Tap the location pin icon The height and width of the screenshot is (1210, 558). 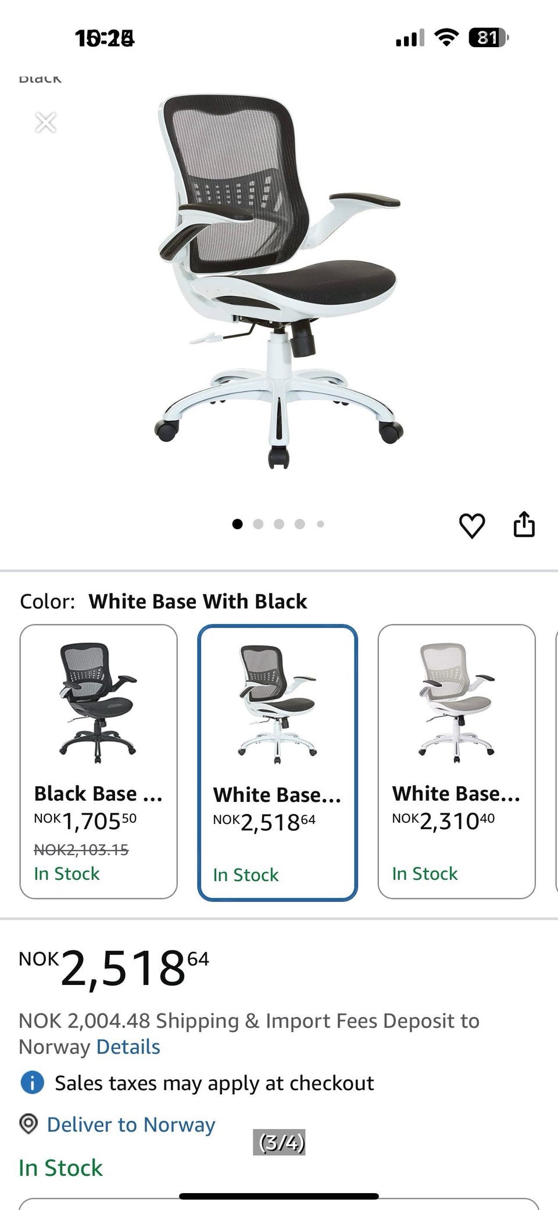click(x=28, y=1124)
